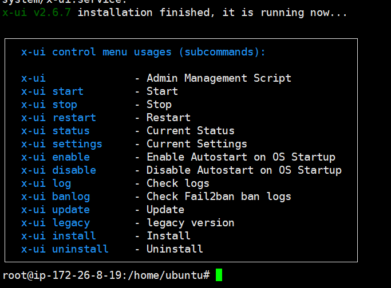Click the 'Enable Autostart on OS Startup' text
The width and height of the screenshot is (391, 288).
tap(241, 157)
